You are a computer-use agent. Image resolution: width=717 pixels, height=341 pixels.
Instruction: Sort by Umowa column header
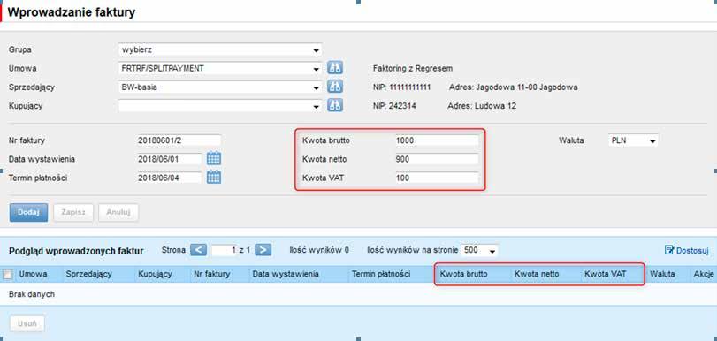click(x=33, y=274)
